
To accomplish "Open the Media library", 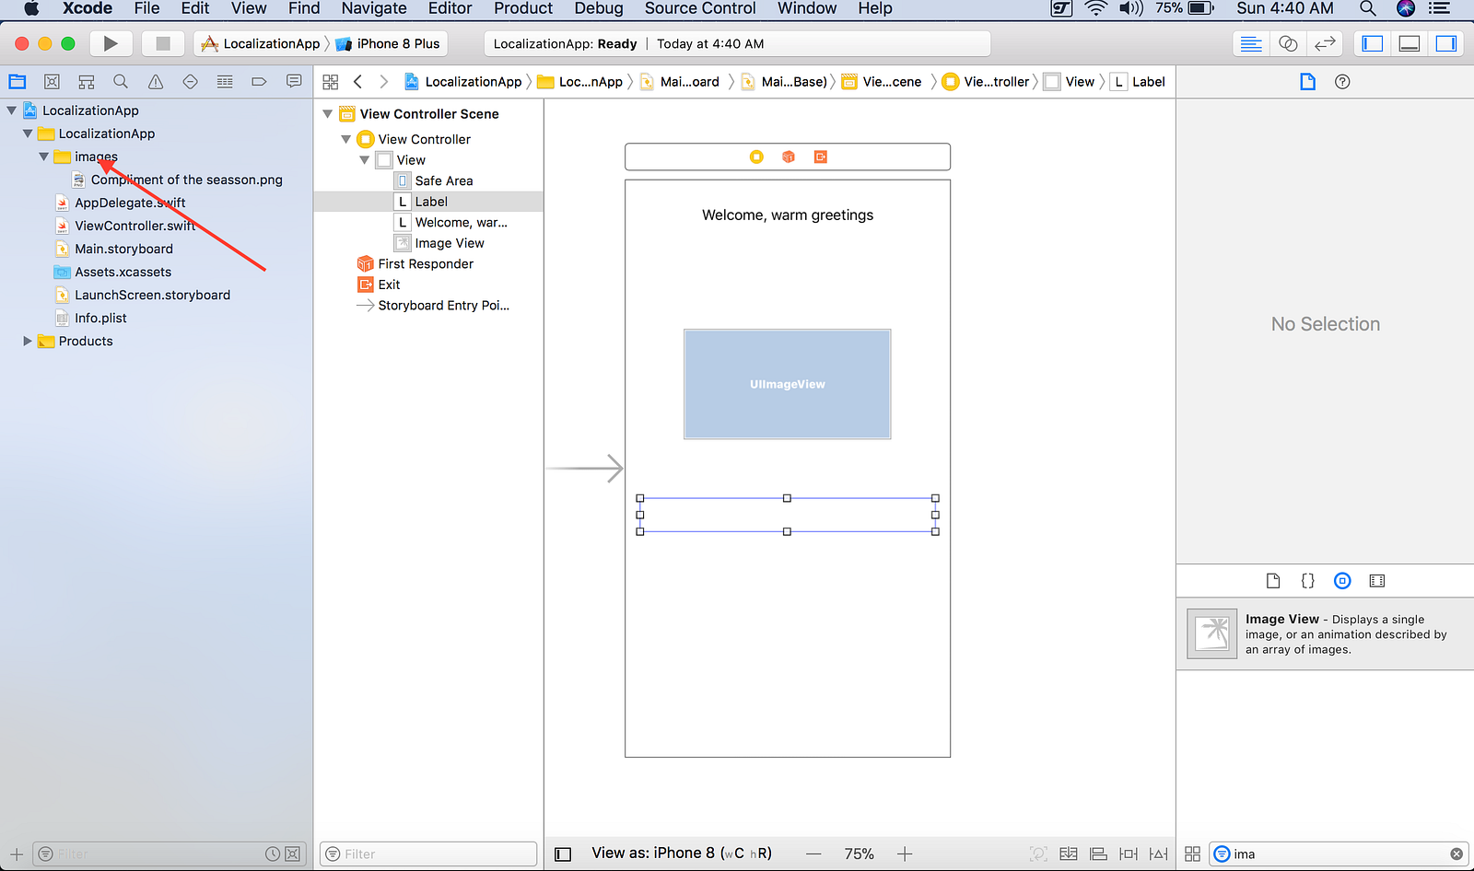I will coord(1377,581).
